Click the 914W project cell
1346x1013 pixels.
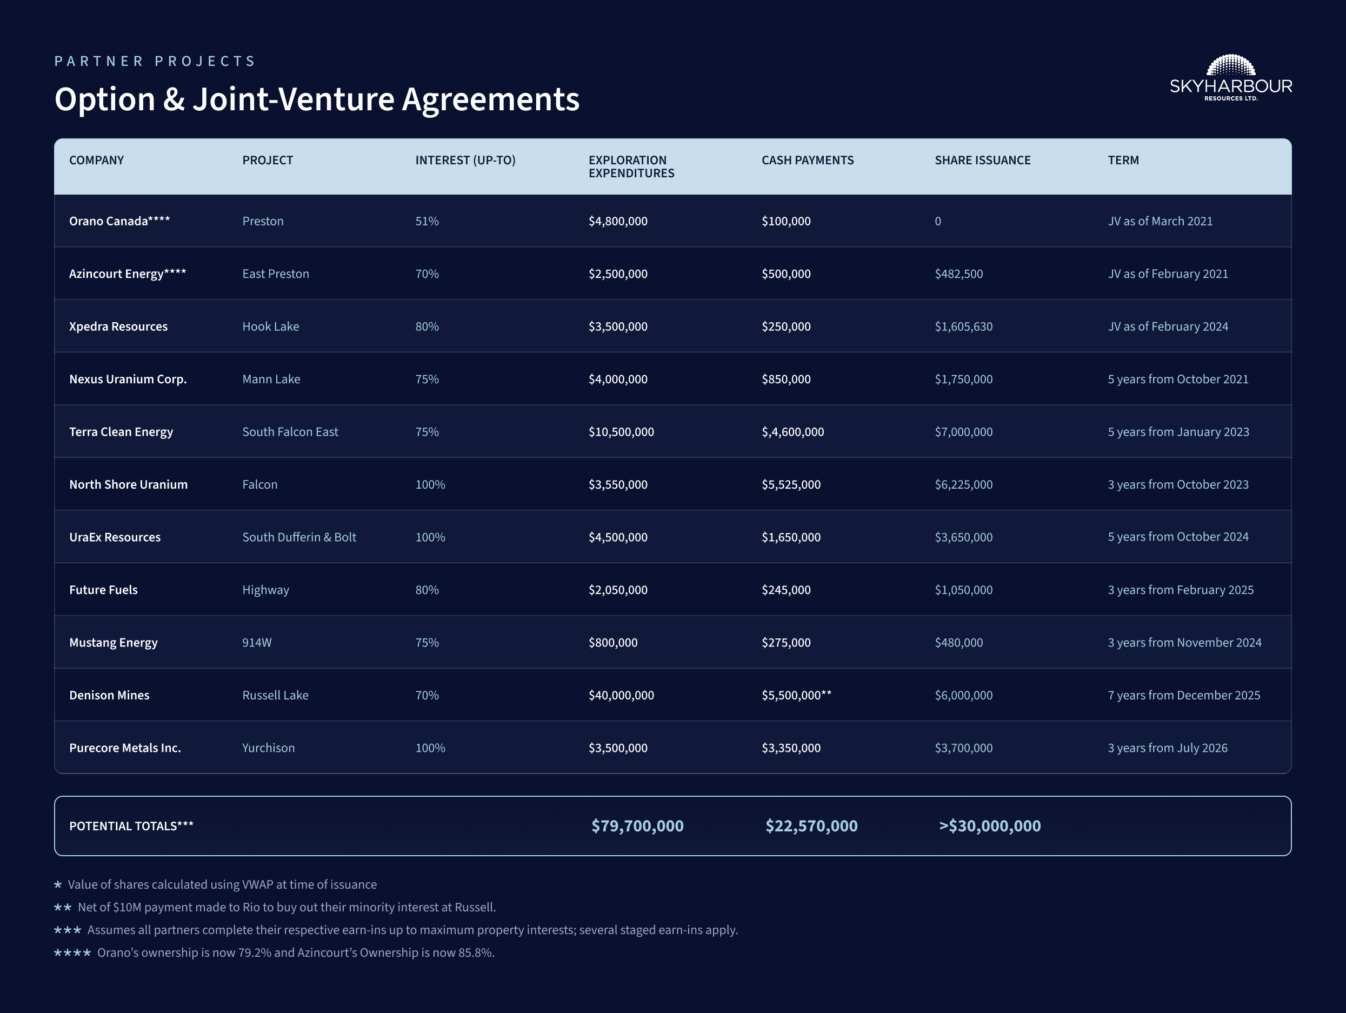tap(257, 643)
